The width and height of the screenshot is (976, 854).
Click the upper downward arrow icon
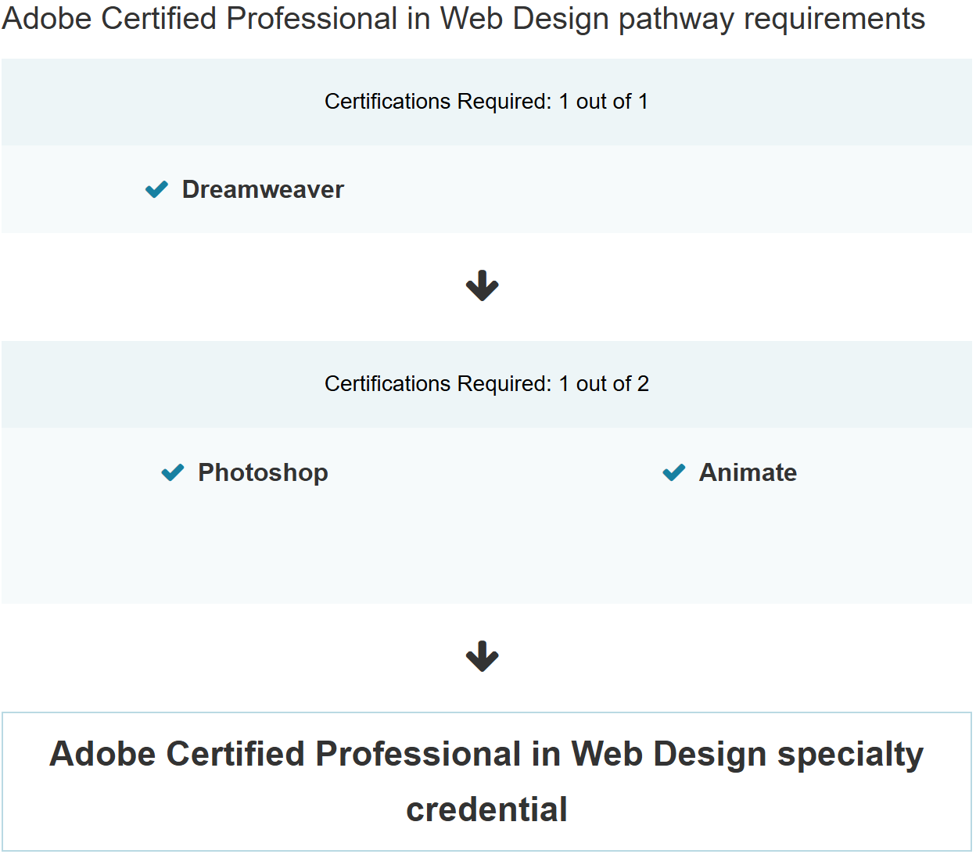(483, 285)
